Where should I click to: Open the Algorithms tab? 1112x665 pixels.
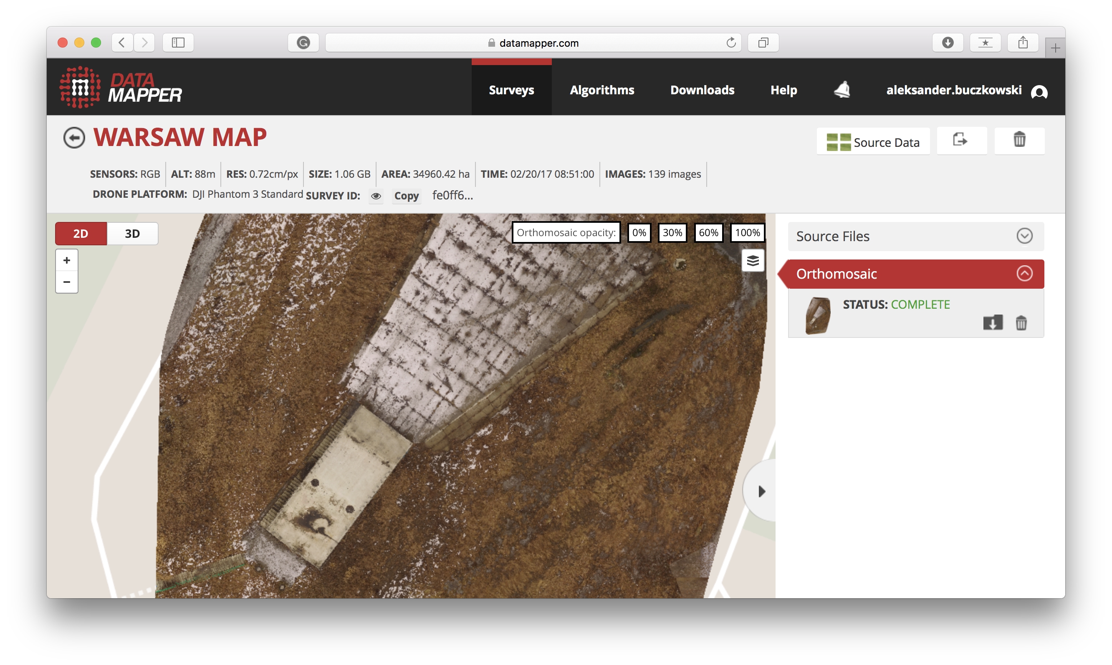pos(602,90)
